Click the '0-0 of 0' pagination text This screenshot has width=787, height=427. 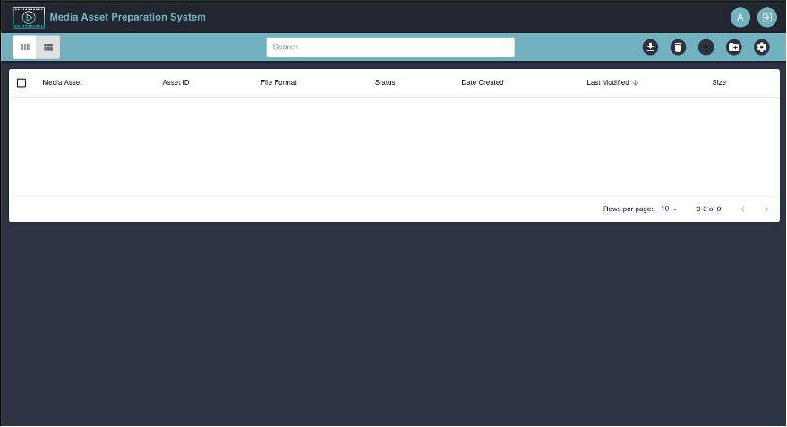point(709,209)
